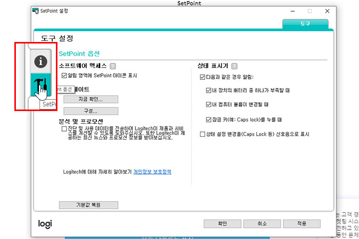The height and width of the screenshot is (239, 359).
Task: Click the help icon beside 소프트웨어 액세스
Action: point(113,66)
